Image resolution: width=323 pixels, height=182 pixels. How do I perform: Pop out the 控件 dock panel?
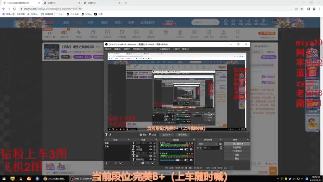[x=248, y=140]
